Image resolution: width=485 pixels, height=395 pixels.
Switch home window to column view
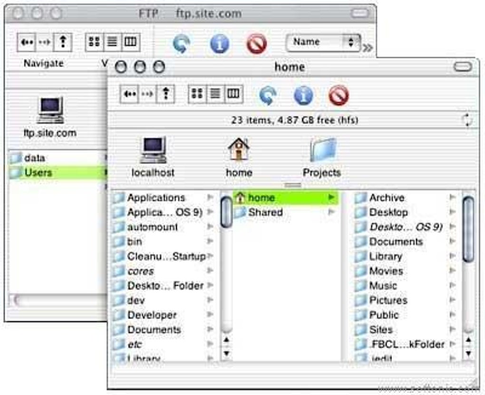pos(233,94)
